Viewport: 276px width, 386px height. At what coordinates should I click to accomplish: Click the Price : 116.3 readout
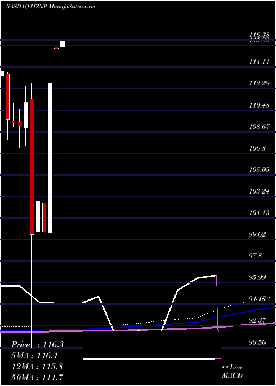click(38, 345)
